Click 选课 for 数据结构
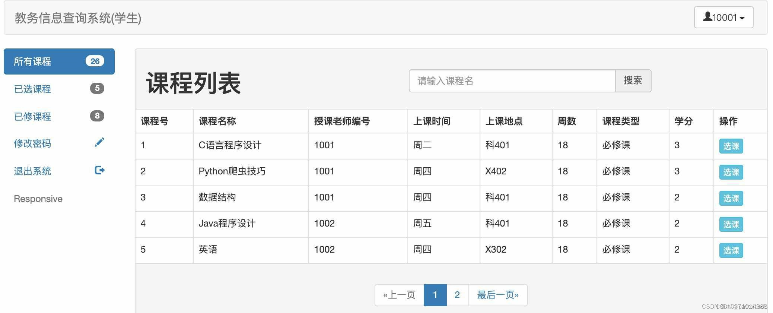Viewport: 773px width, 313px height. tap(731, 198)
